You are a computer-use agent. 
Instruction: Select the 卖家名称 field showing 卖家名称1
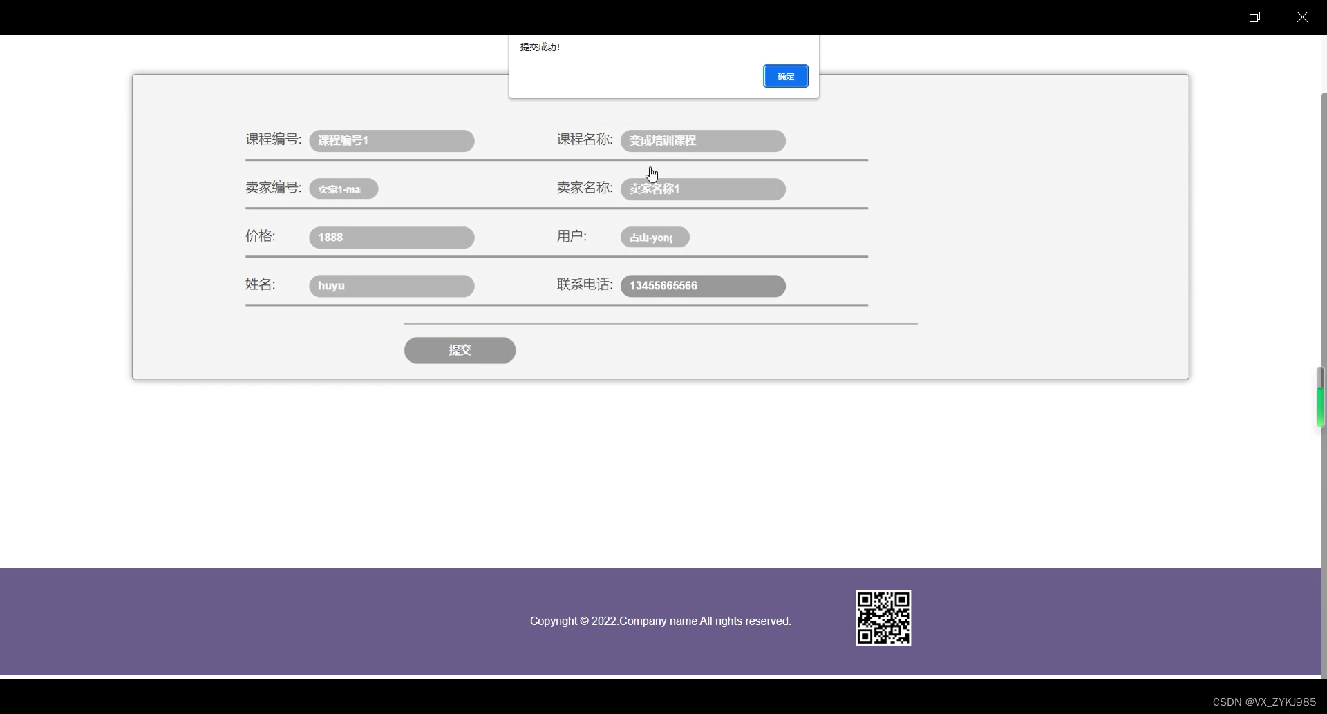[703, 189]
